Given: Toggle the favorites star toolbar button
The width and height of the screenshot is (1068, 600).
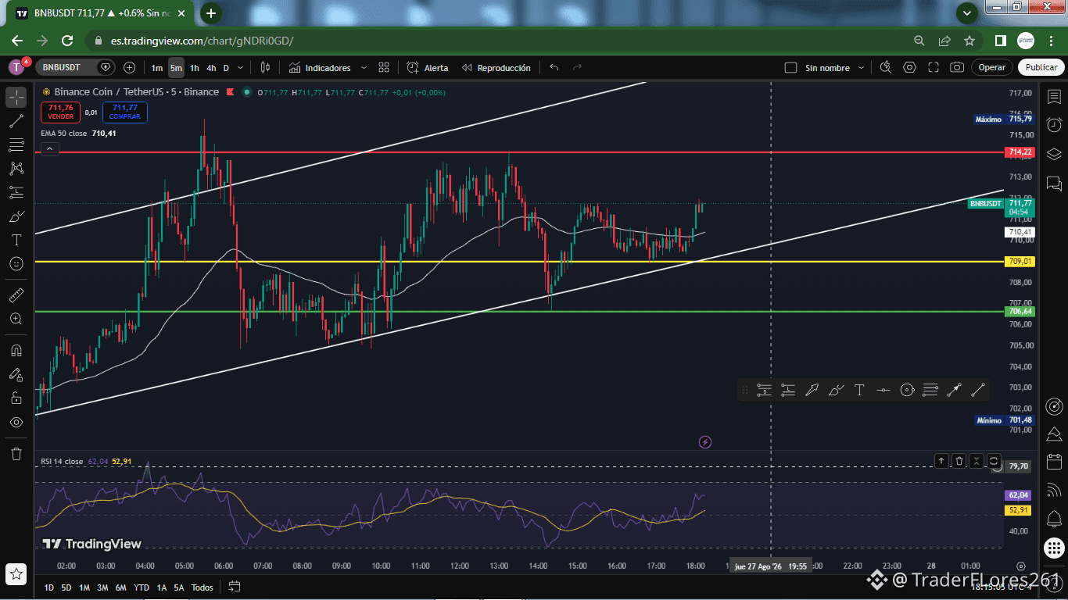Looking at the screenshot, I should 16,574.
